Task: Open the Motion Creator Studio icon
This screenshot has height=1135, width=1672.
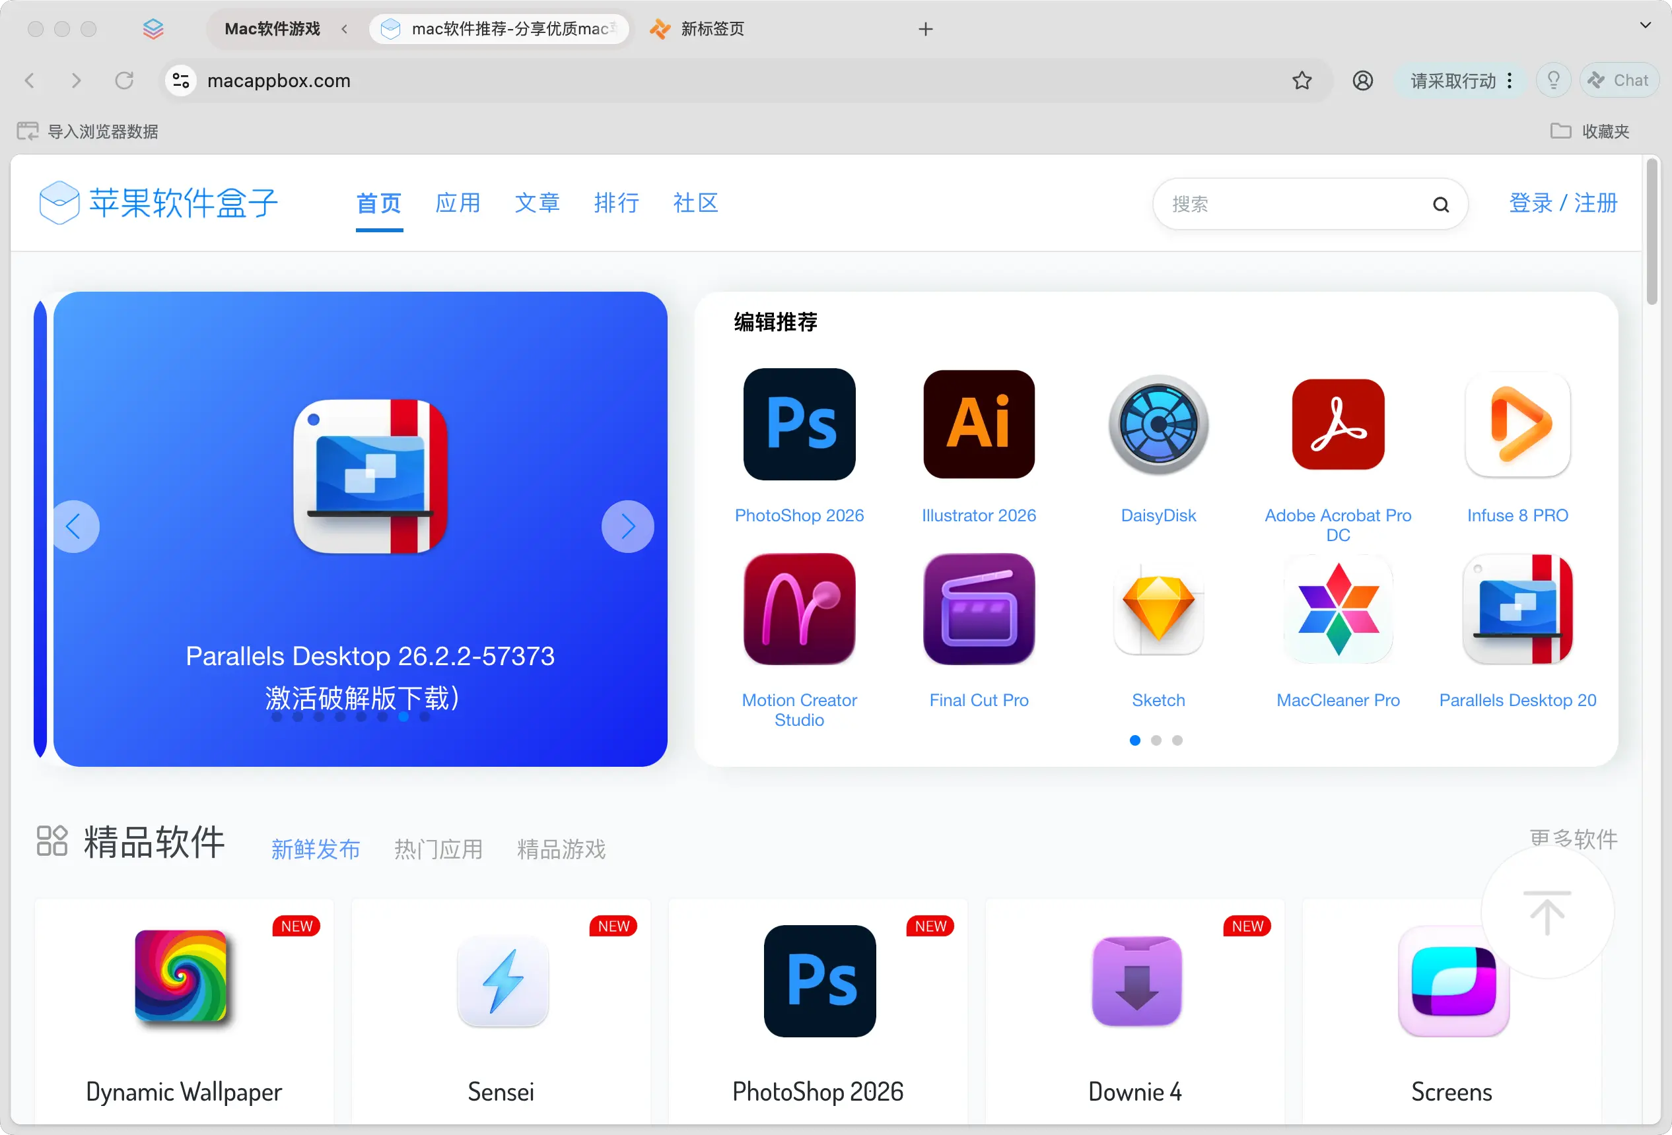Action: point(798,609)
